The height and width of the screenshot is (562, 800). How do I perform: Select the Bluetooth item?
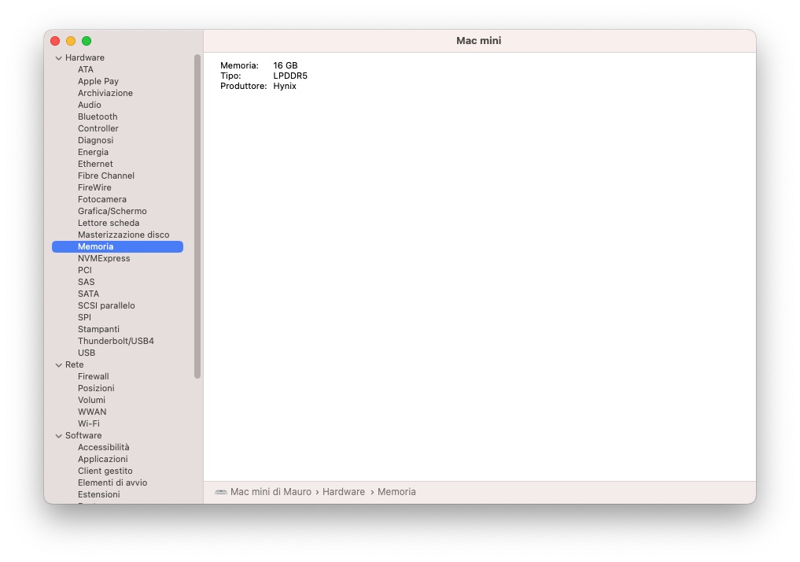[98, 116]
